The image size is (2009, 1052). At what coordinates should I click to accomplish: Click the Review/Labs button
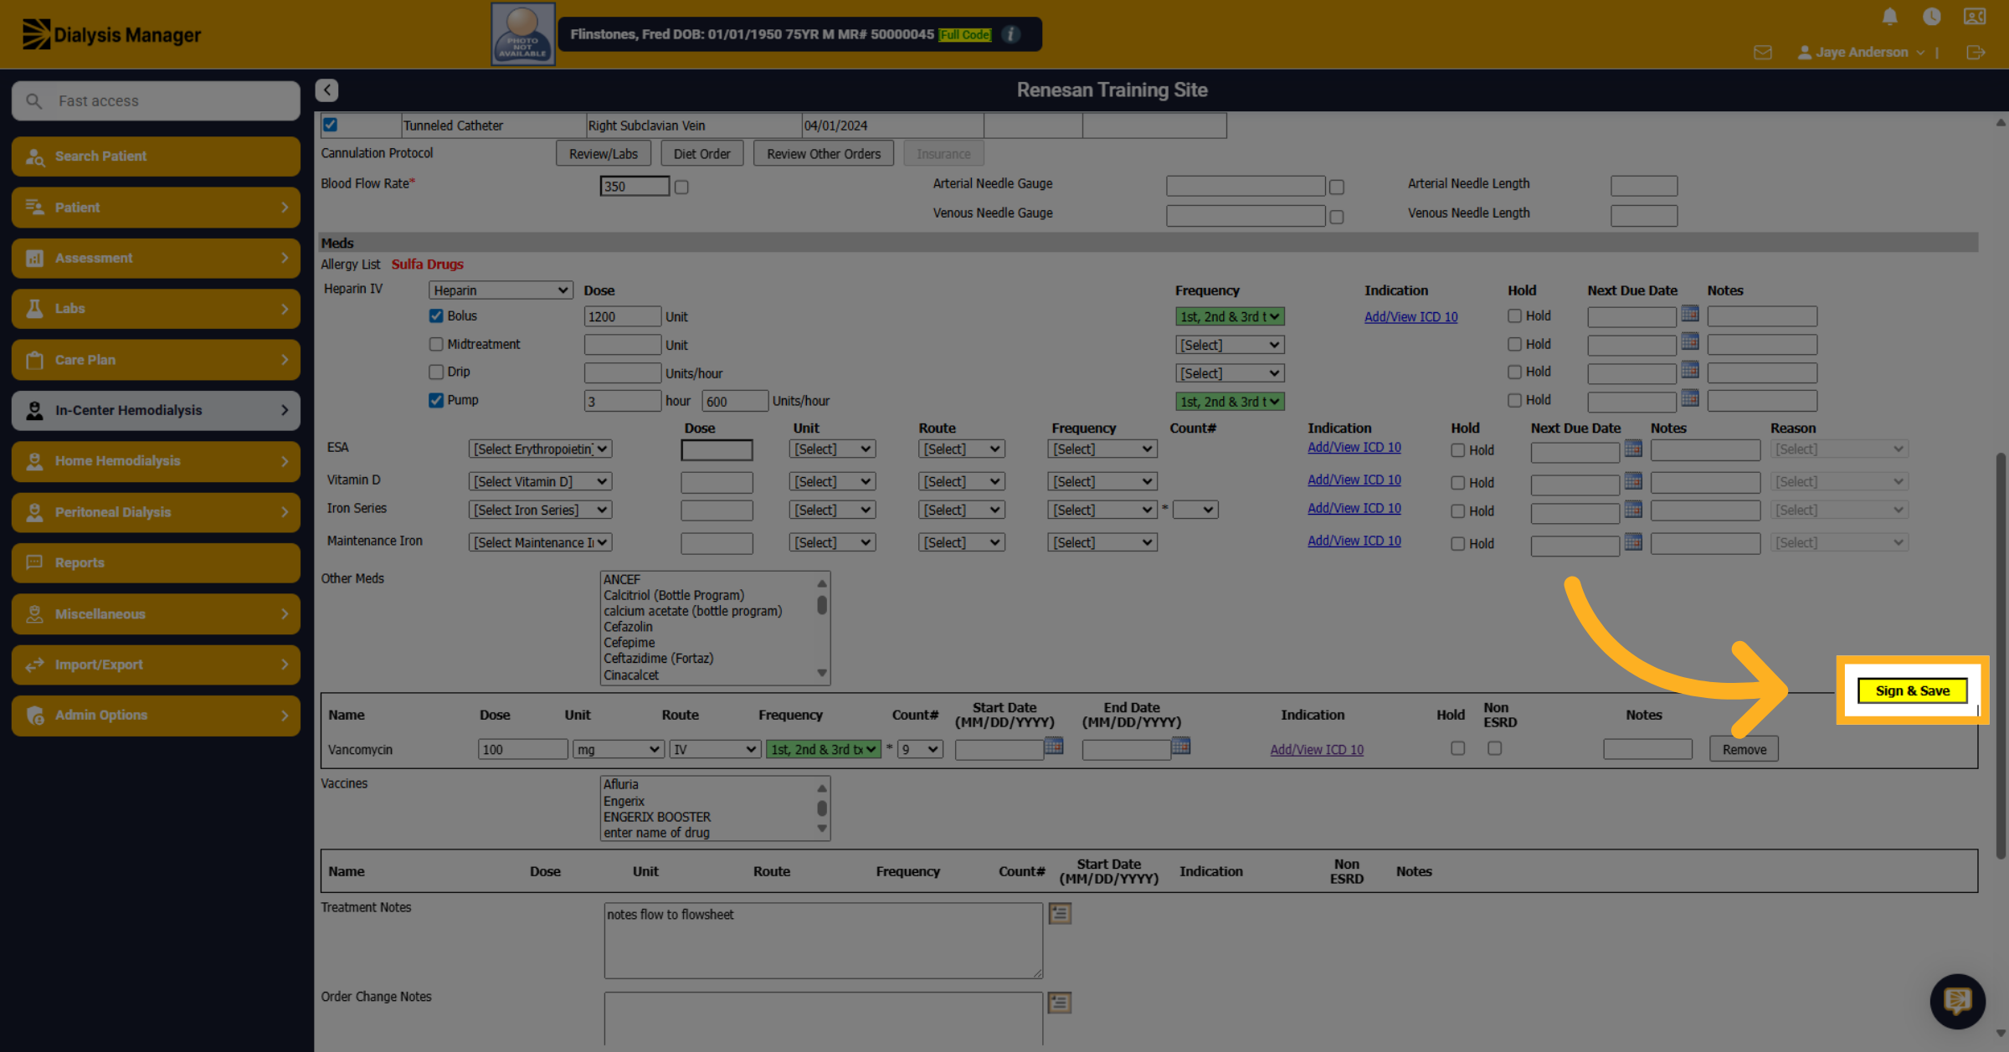pyautogui.click(x=603, y=154)
